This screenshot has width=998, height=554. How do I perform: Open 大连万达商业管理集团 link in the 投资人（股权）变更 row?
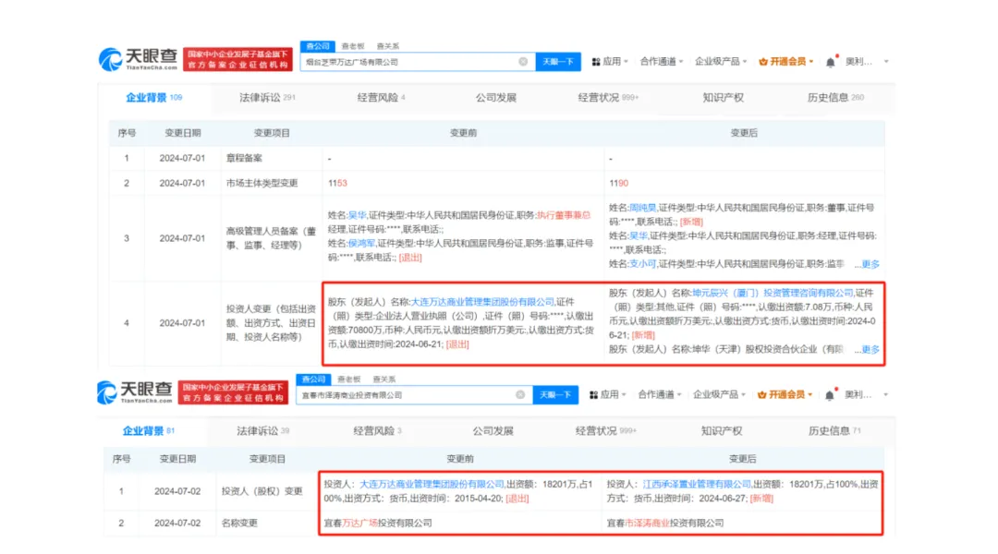(432, 484)
